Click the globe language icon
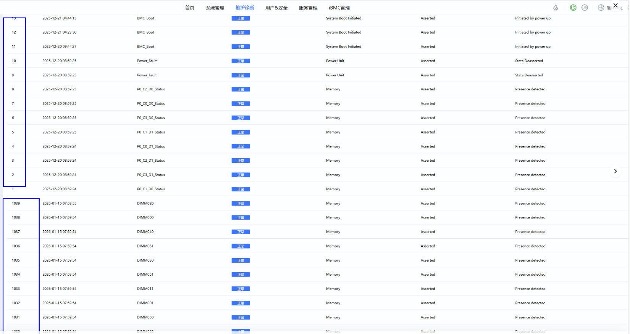Viewport: 630px width, 334px height. coord(601,8)
